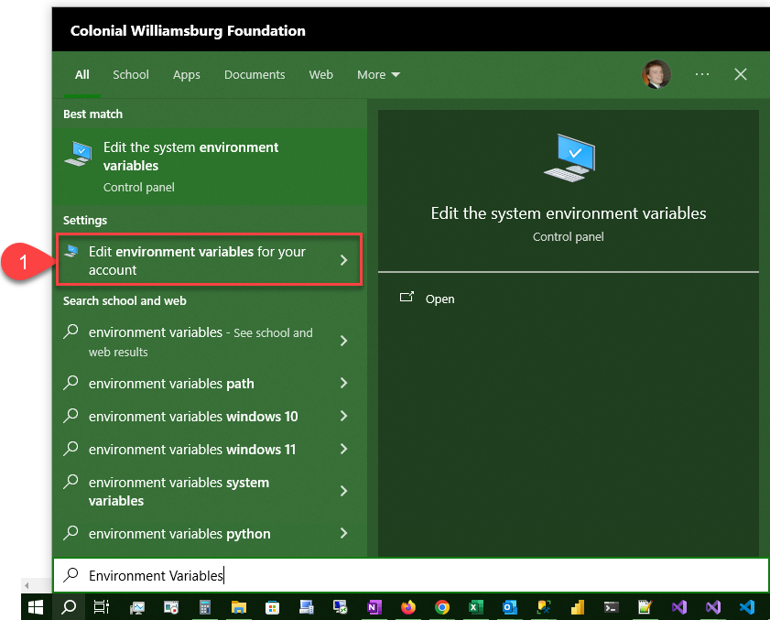Launch OneNote from the taskbar
The height and width of the screenshot is (620, 770).
coord(374,608)
